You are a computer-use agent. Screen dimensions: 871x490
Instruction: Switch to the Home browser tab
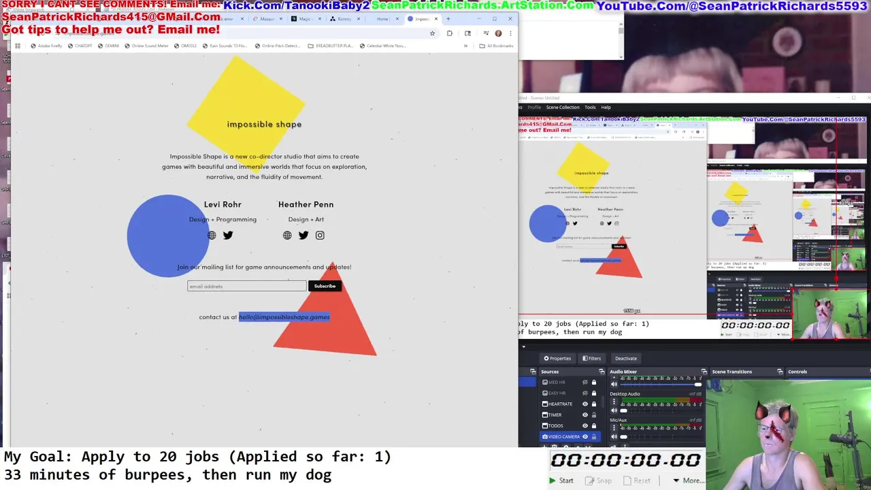click(382, 19)
